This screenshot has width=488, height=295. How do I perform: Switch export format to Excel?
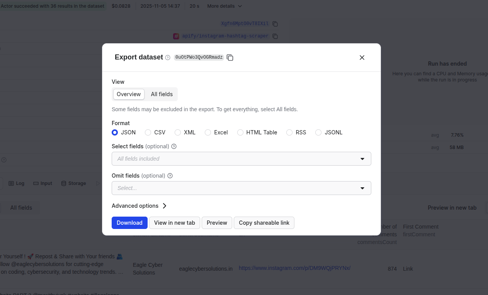coord(207,132)
